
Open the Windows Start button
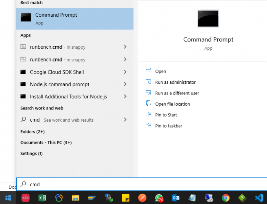tap(8, 198)
